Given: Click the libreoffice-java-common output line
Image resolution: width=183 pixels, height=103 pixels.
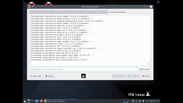Looking at the screenshot, I should point(62,17).
